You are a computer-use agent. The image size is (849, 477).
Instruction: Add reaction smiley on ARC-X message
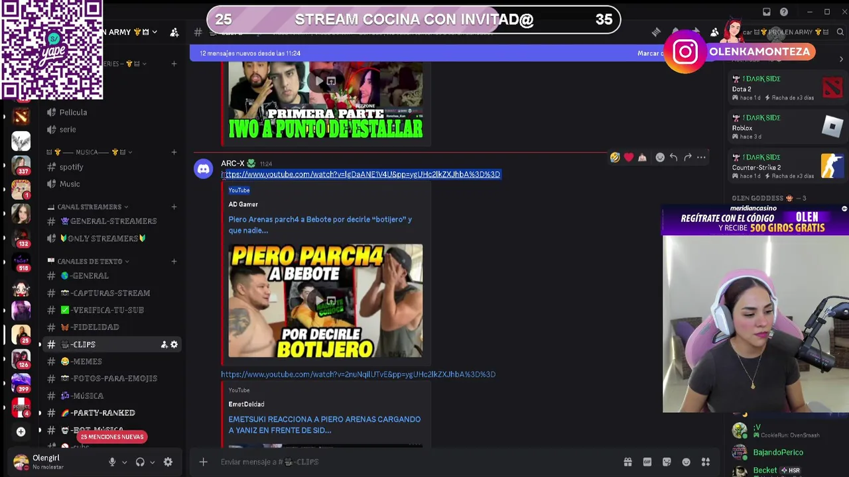pos(660,158)
